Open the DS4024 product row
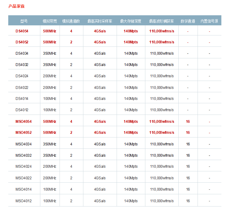This screenshot has width=229, height=212. [22, 76]
